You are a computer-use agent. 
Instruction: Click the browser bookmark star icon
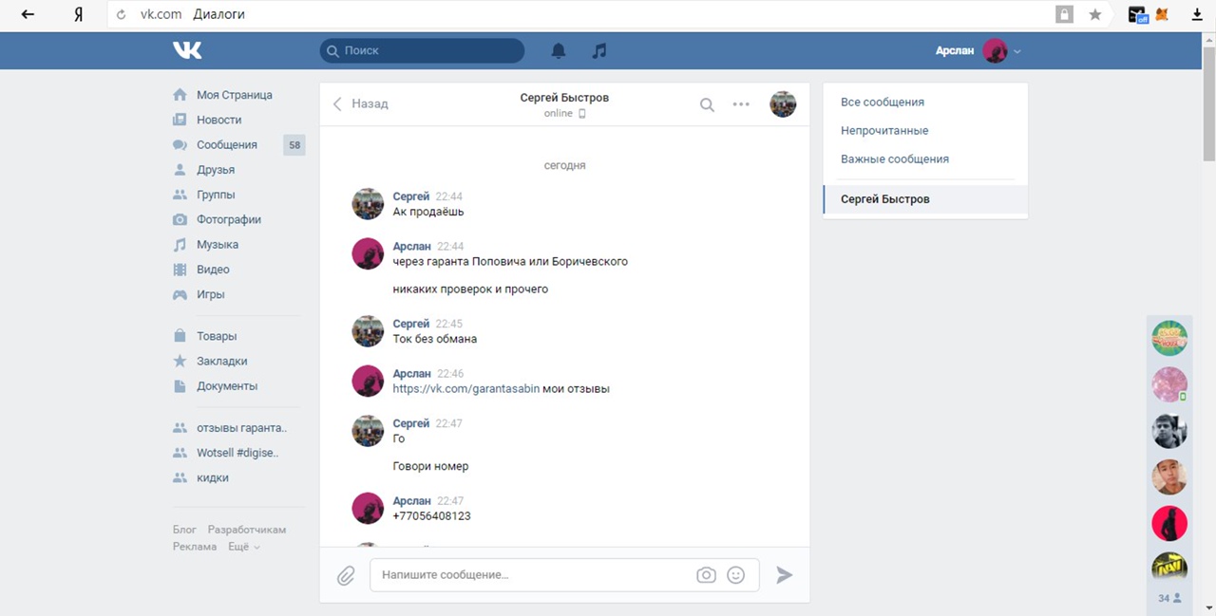coord(1095,15)
